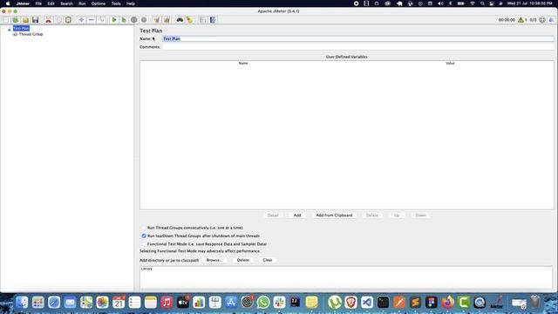The width and height of the screenshot is (558, 314).
Task: Open Firefox from the dock
Action: pos(447,303)
